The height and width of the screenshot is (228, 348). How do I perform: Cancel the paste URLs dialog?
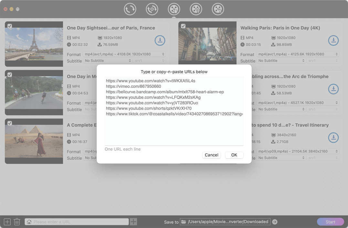pos(211,155)
